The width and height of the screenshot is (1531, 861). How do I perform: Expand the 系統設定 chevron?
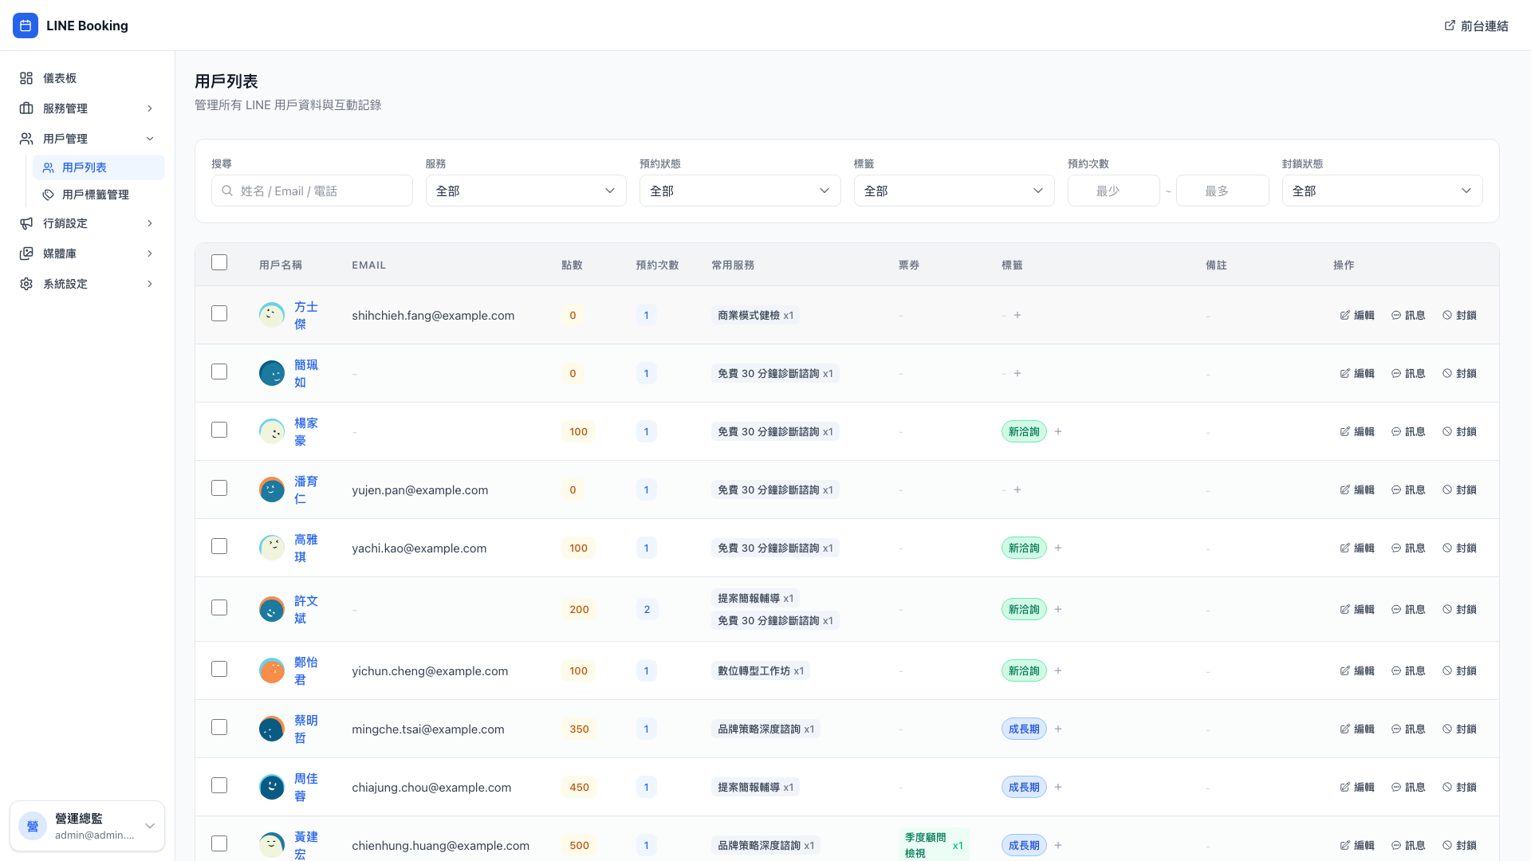[x=150, y=284]
